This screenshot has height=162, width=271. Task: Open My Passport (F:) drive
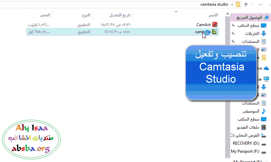coord(245,151)
